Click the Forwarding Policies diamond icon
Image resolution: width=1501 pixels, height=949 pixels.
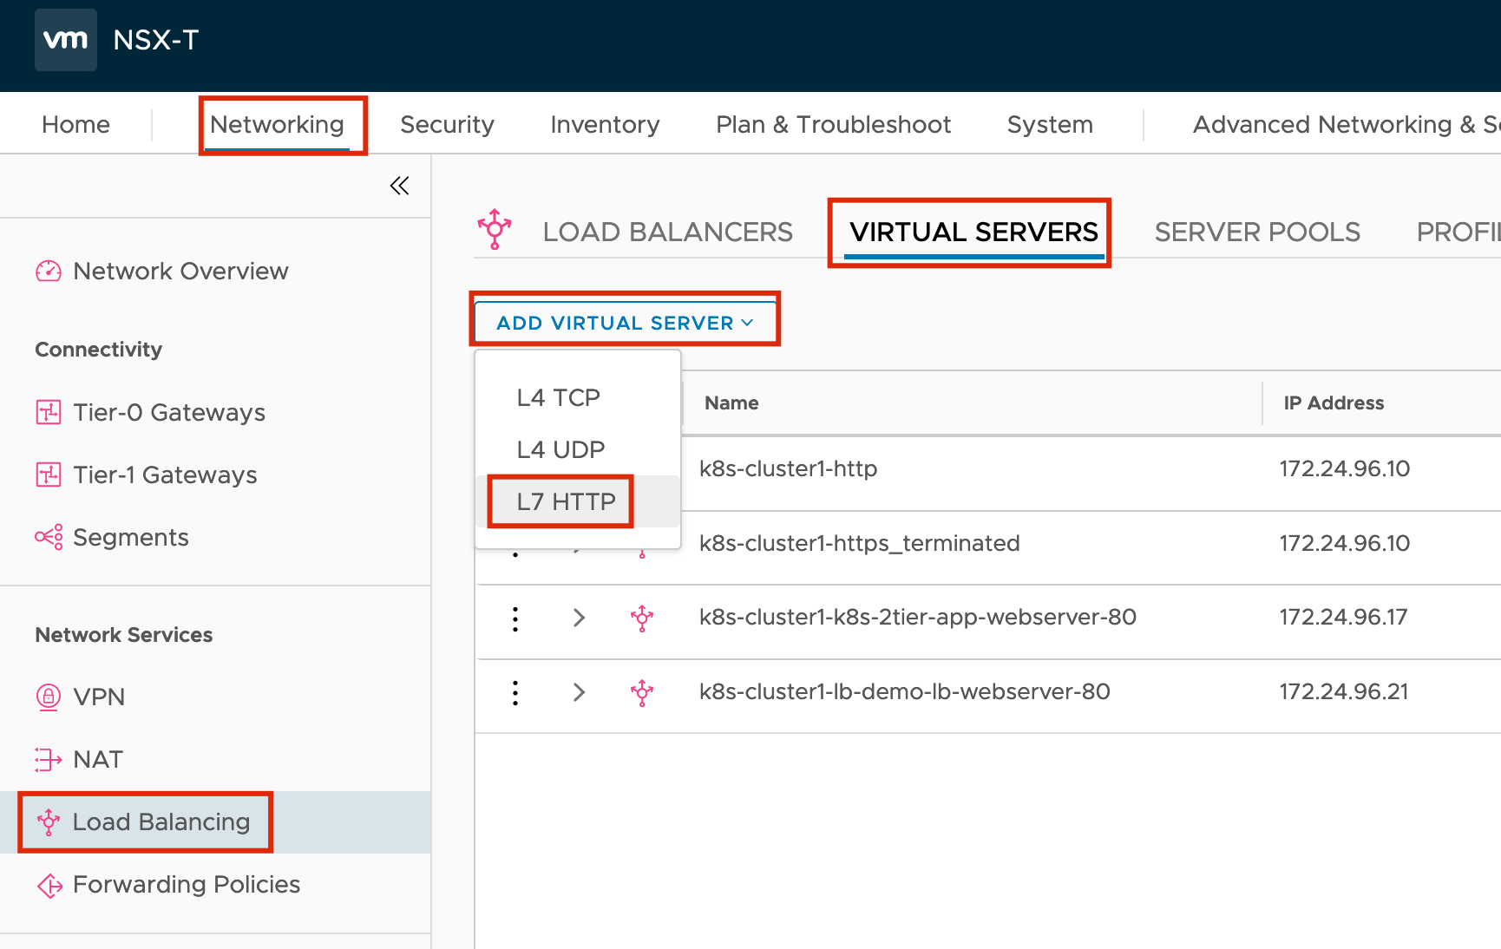pyautogui.click(x=49, y=885)
